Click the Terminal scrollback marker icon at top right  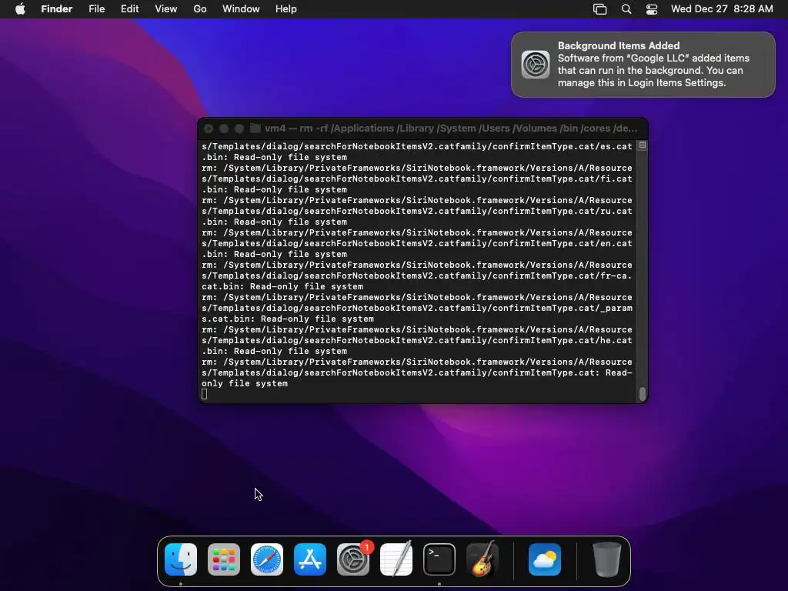point(643,145)
